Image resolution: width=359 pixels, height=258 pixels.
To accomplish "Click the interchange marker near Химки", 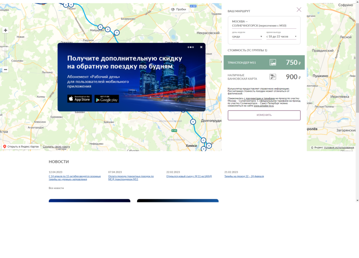I will pos(203,140).
